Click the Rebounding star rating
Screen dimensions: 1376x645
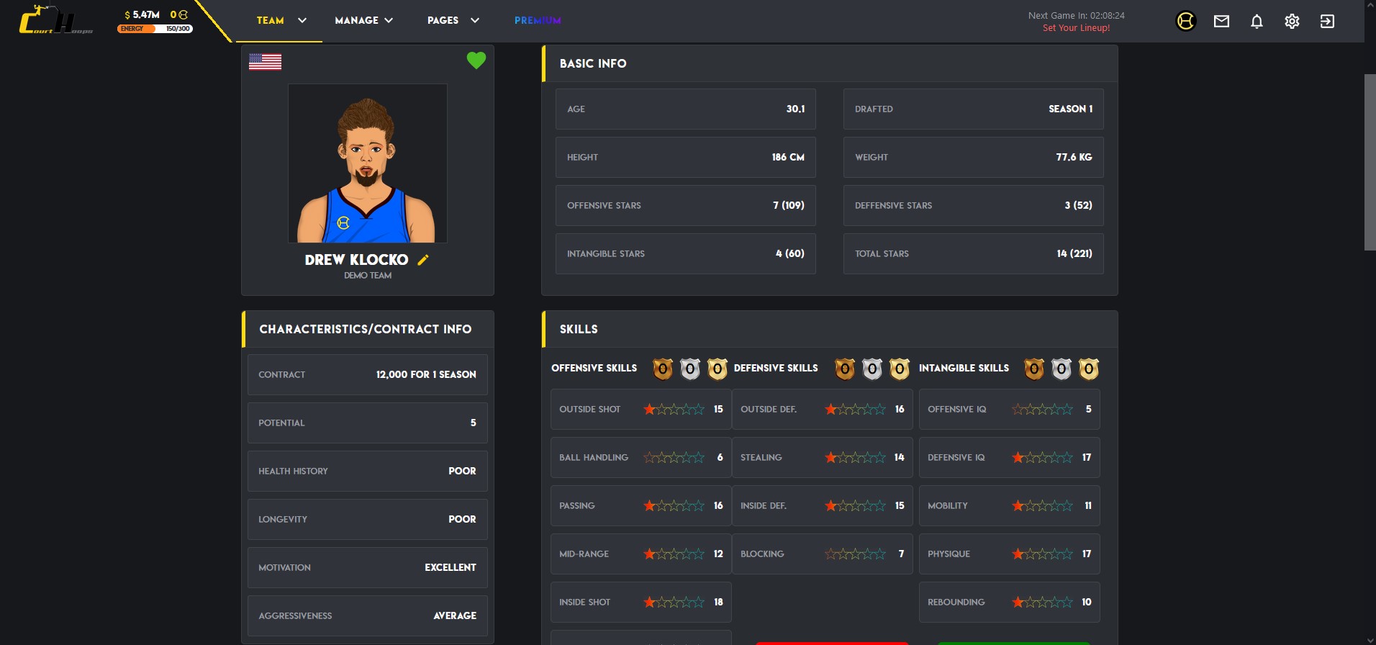(x=1042, y=602)
